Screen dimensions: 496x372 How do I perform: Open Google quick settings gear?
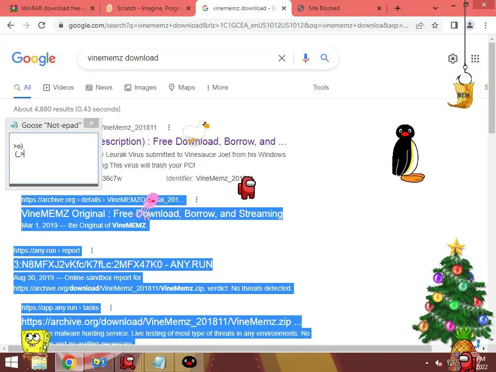pos(453,59)
